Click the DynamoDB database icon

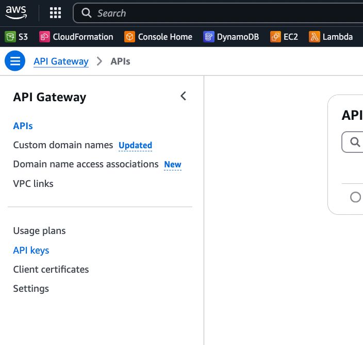(x=209, y=37)
